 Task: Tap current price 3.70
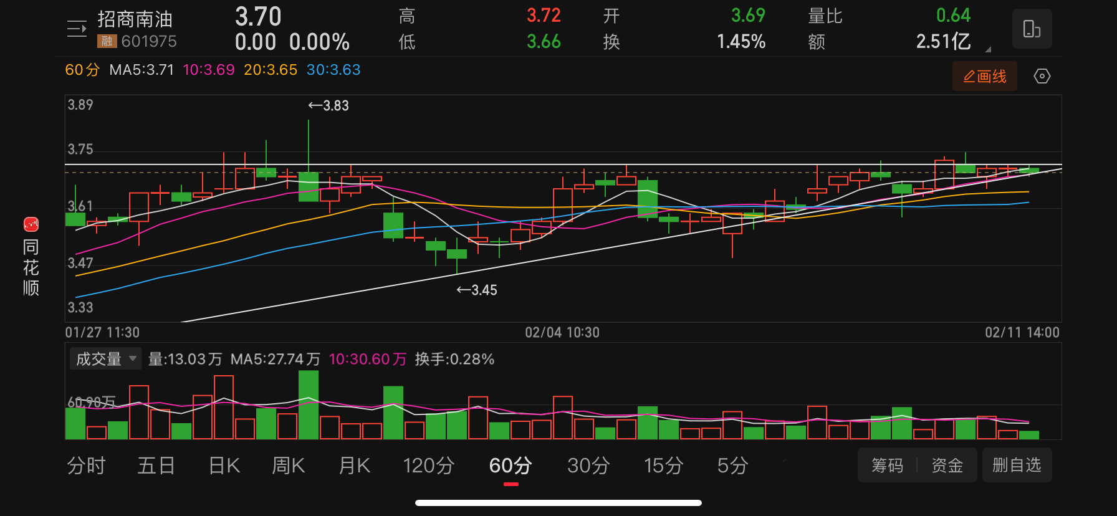(x=258, y=16)
